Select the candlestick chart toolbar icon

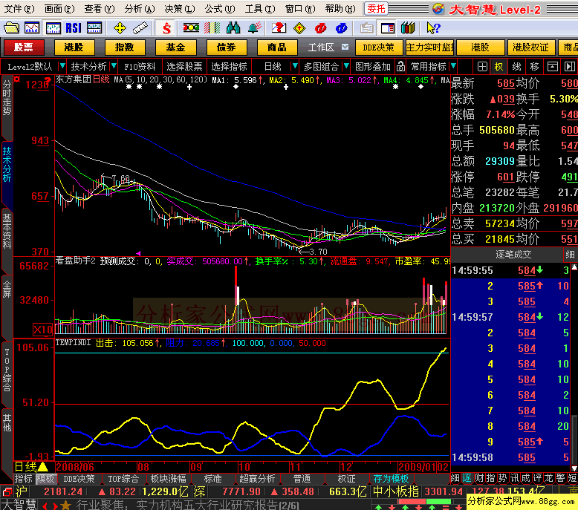coord(53,28)
